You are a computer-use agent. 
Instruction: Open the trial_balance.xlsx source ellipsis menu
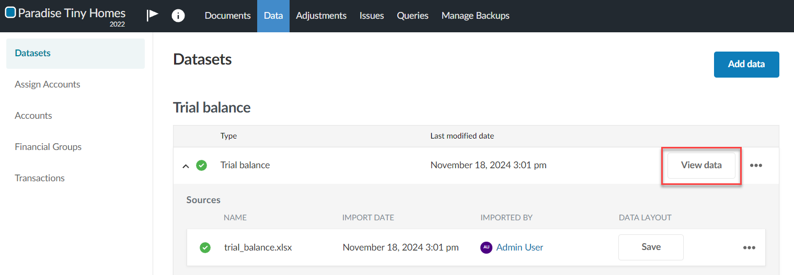tap(749, 248)
